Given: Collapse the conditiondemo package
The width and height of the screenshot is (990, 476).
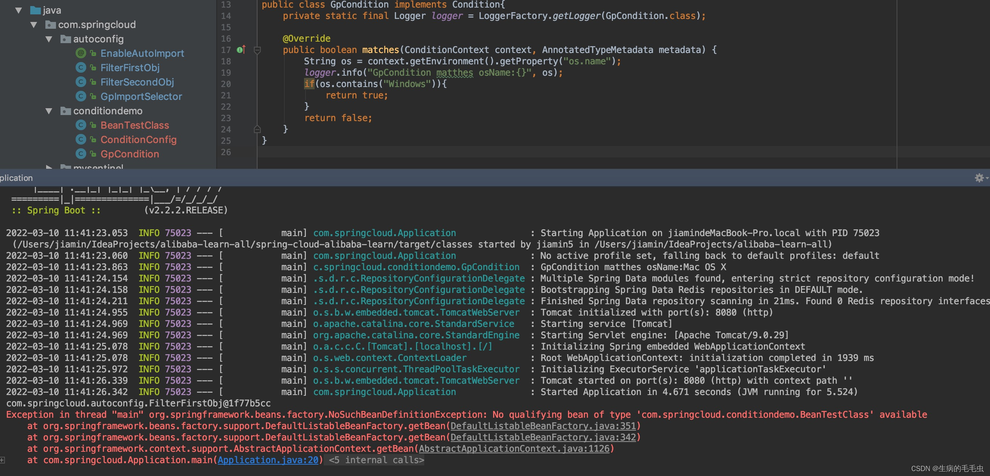Looking at the screenshot, I should [x=49, y=111].
